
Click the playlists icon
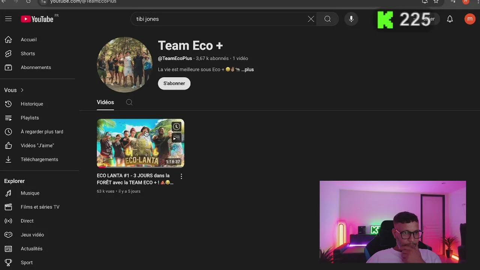point(8,118)
